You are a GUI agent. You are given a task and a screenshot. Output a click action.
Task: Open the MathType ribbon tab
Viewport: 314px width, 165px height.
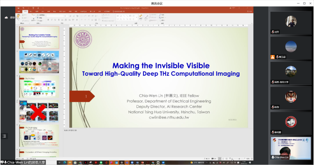tap(84, 11)
